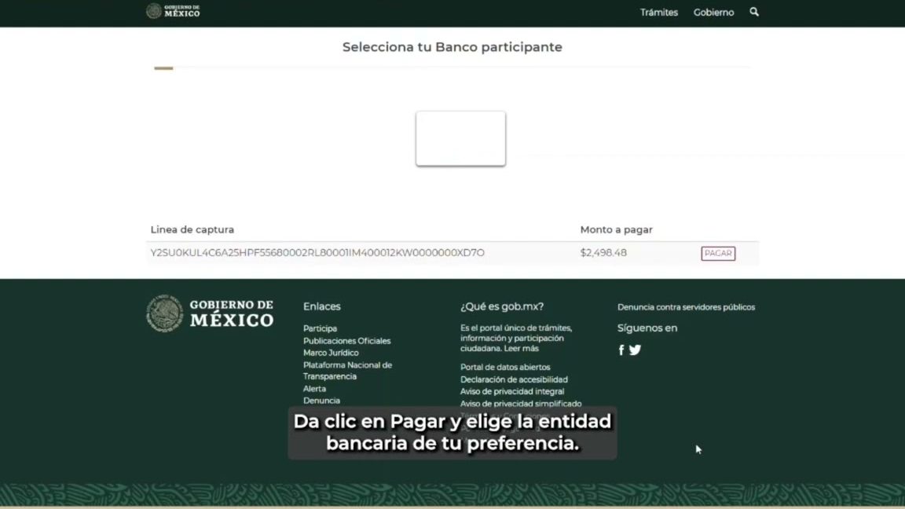Click the Enlaces footer heading
The image size is (905, 509).
[x=321, y=306]
